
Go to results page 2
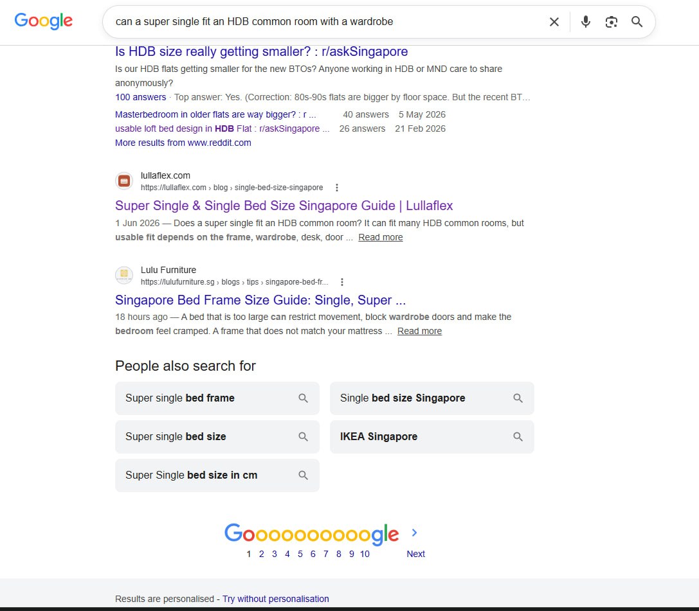click(x=262, y=554)
